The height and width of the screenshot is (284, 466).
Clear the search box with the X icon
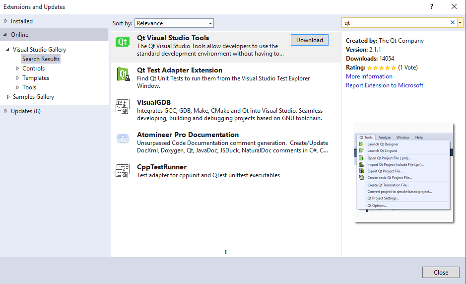452,23
